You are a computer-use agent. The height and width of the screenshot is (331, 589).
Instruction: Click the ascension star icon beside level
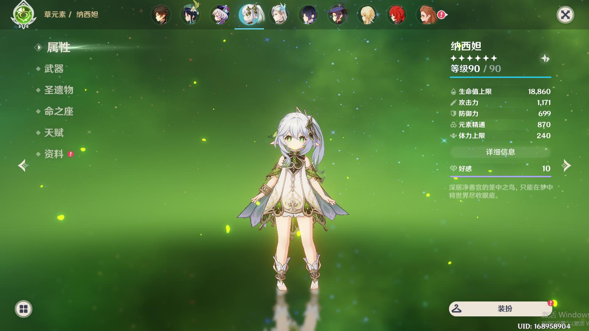coord(545,58)
